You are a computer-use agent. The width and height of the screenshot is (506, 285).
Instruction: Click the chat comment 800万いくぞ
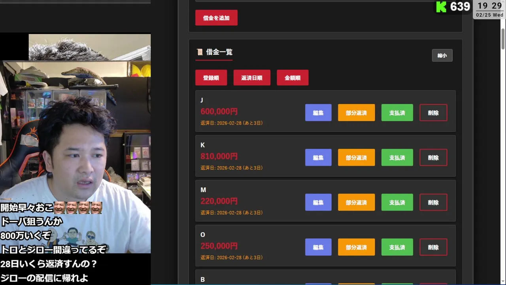25,236
